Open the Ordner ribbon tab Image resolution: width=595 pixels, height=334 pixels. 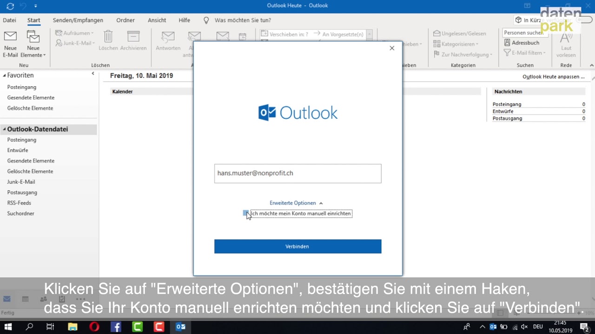click(x=126, y=20)
